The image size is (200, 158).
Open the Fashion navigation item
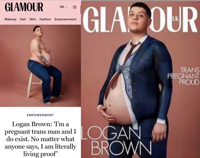click(x=45, y=19)
